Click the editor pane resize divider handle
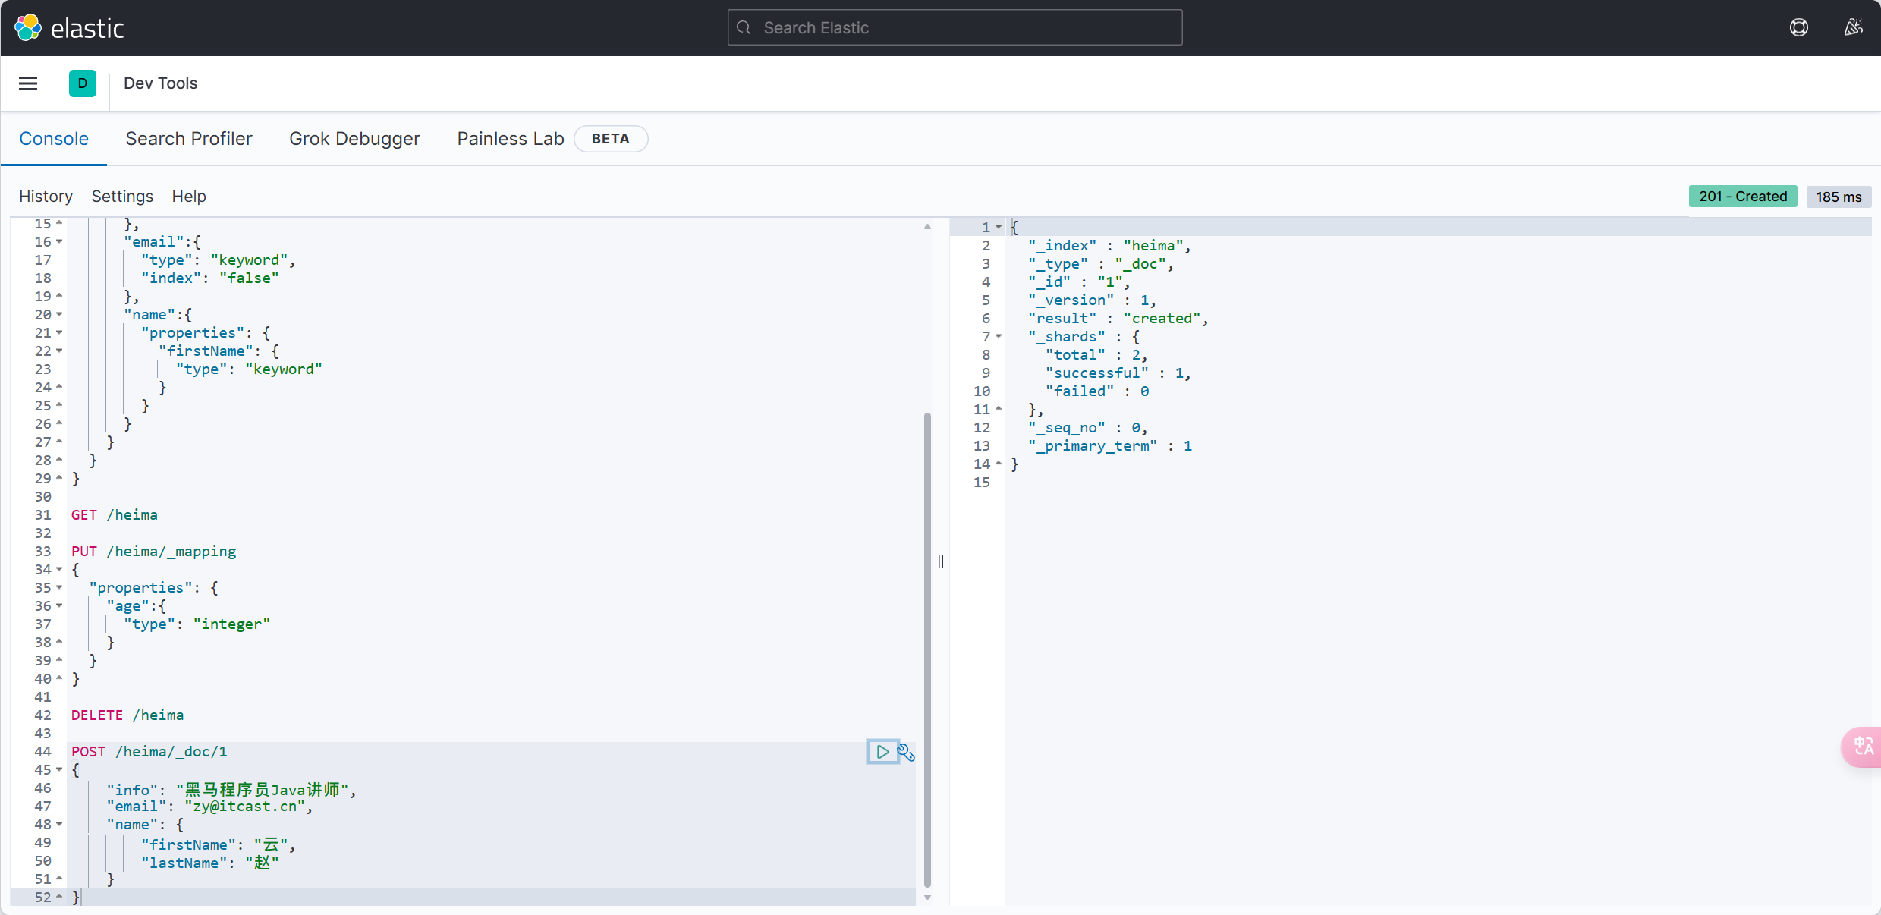Image resolution: width=1881 pixels, height=915 pixels. pos(941,561)
